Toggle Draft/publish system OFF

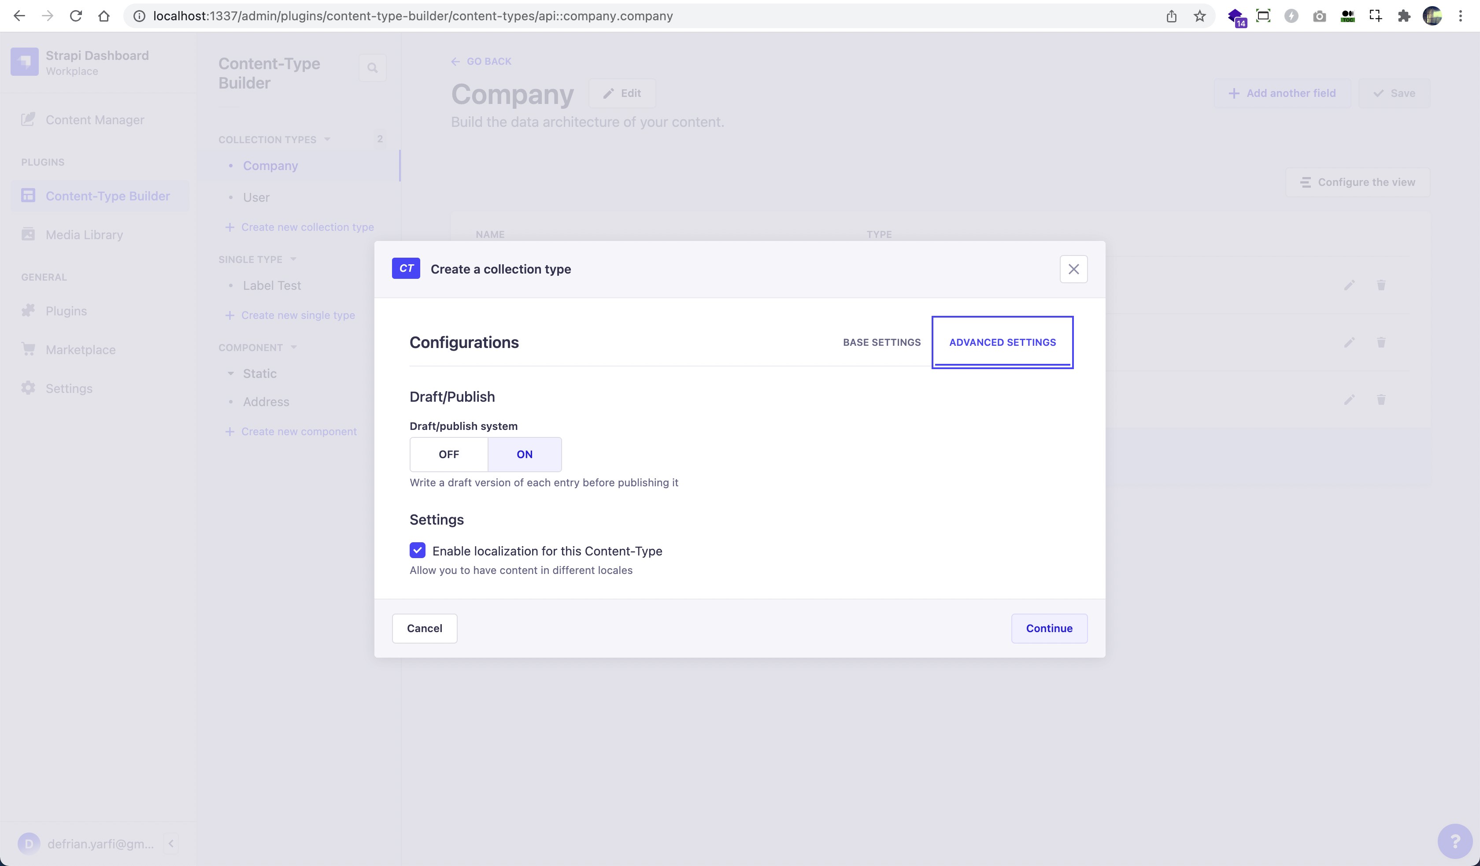pyautogui.click(x=448, y=454)
